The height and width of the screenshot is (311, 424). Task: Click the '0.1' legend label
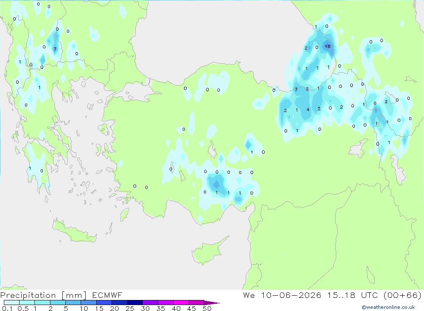click(x=7, y=308)
